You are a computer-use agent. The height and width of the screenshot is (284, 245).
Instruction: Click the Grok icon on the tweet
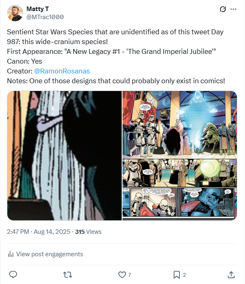point(223,9)
